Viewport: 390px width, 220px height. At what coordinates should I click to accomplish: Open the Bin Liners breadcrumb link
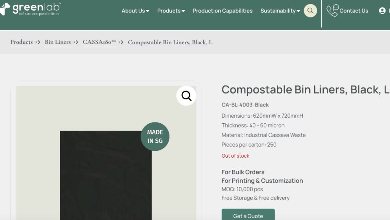coord(58,42)
